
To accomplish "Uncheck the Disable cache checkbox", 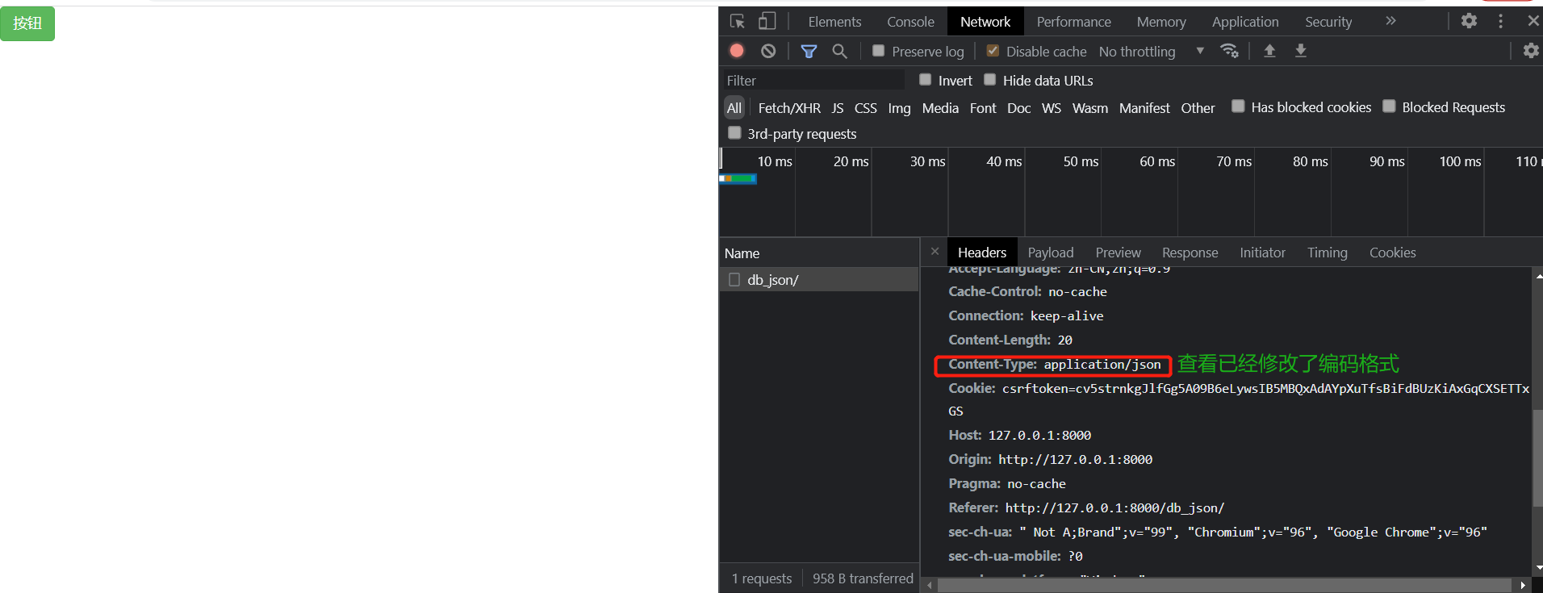I will (993, 51).
